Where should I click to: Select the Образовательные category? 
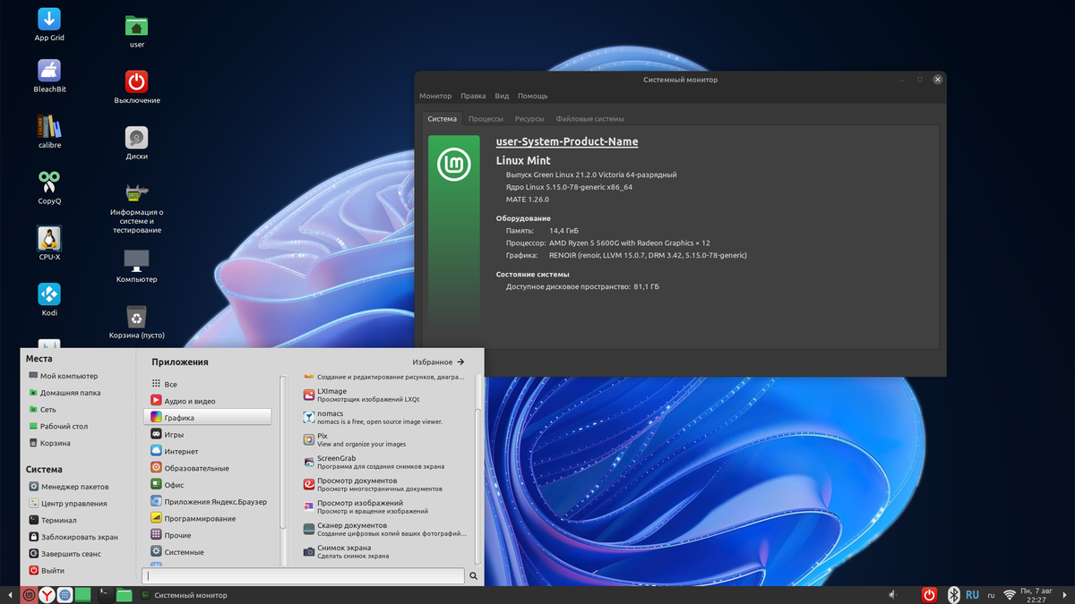click(207, 468)
